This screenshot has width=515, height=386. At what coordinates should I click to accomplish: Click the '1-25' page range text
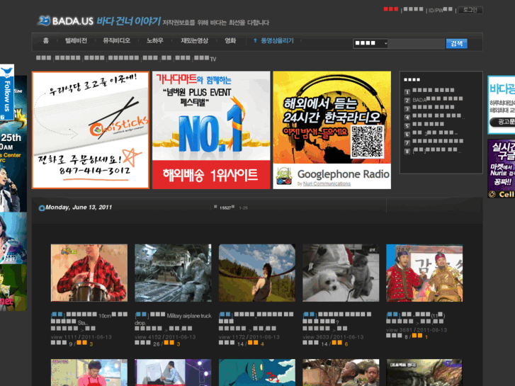coord(244,208)
